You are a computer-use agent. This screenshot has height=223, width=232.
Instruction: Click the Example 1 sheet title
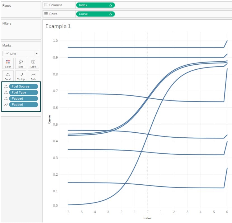point(58,26)
